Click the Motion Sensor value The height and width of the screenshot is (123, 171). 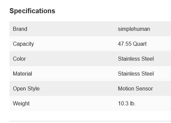point(136,88)
